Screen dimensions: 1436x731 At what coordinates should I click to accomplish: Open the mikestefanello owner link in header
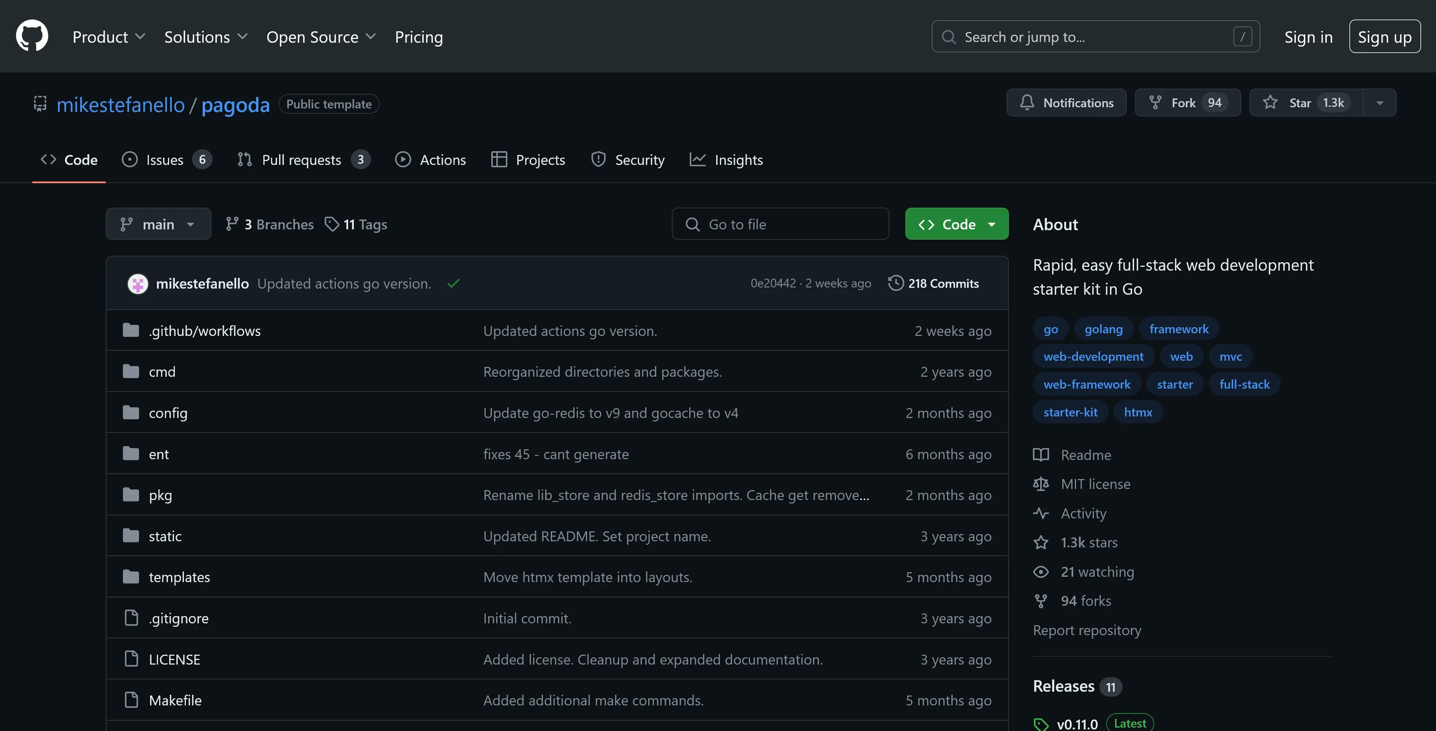tap(121, 104)
